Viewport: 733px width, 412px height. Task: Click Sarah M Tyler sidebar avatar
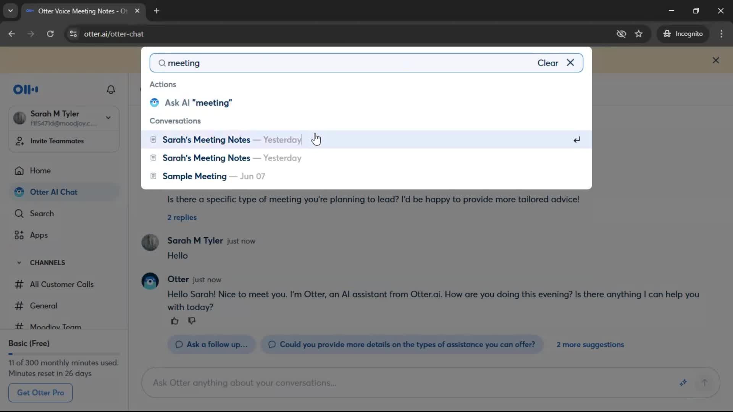point(19,118)
